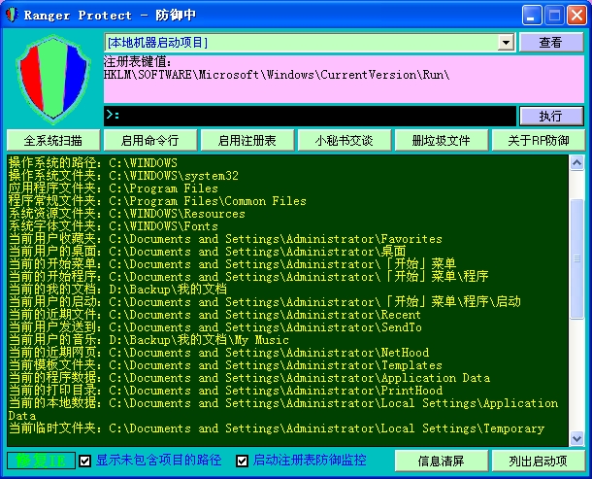Click the Administrator\NetHood path line

coord(219,353)
